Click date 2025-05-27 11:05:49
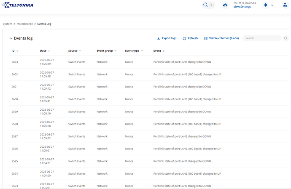The width and height of the screenshot is (291, 189). (x=47, y=62)
